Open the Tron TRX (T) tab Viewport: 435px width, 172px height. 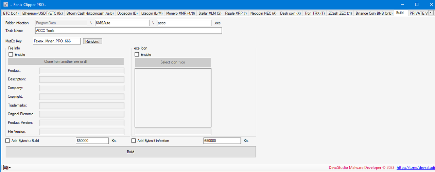point(315,13)
